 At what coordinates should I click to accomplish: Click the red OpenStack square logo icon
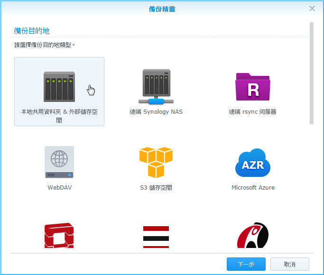(59, 236)
